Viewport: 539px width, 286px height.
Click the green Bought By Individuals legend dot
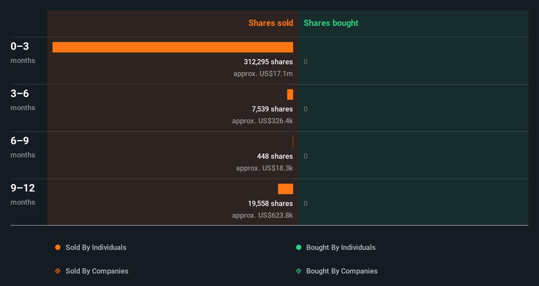tap(299, 247)
